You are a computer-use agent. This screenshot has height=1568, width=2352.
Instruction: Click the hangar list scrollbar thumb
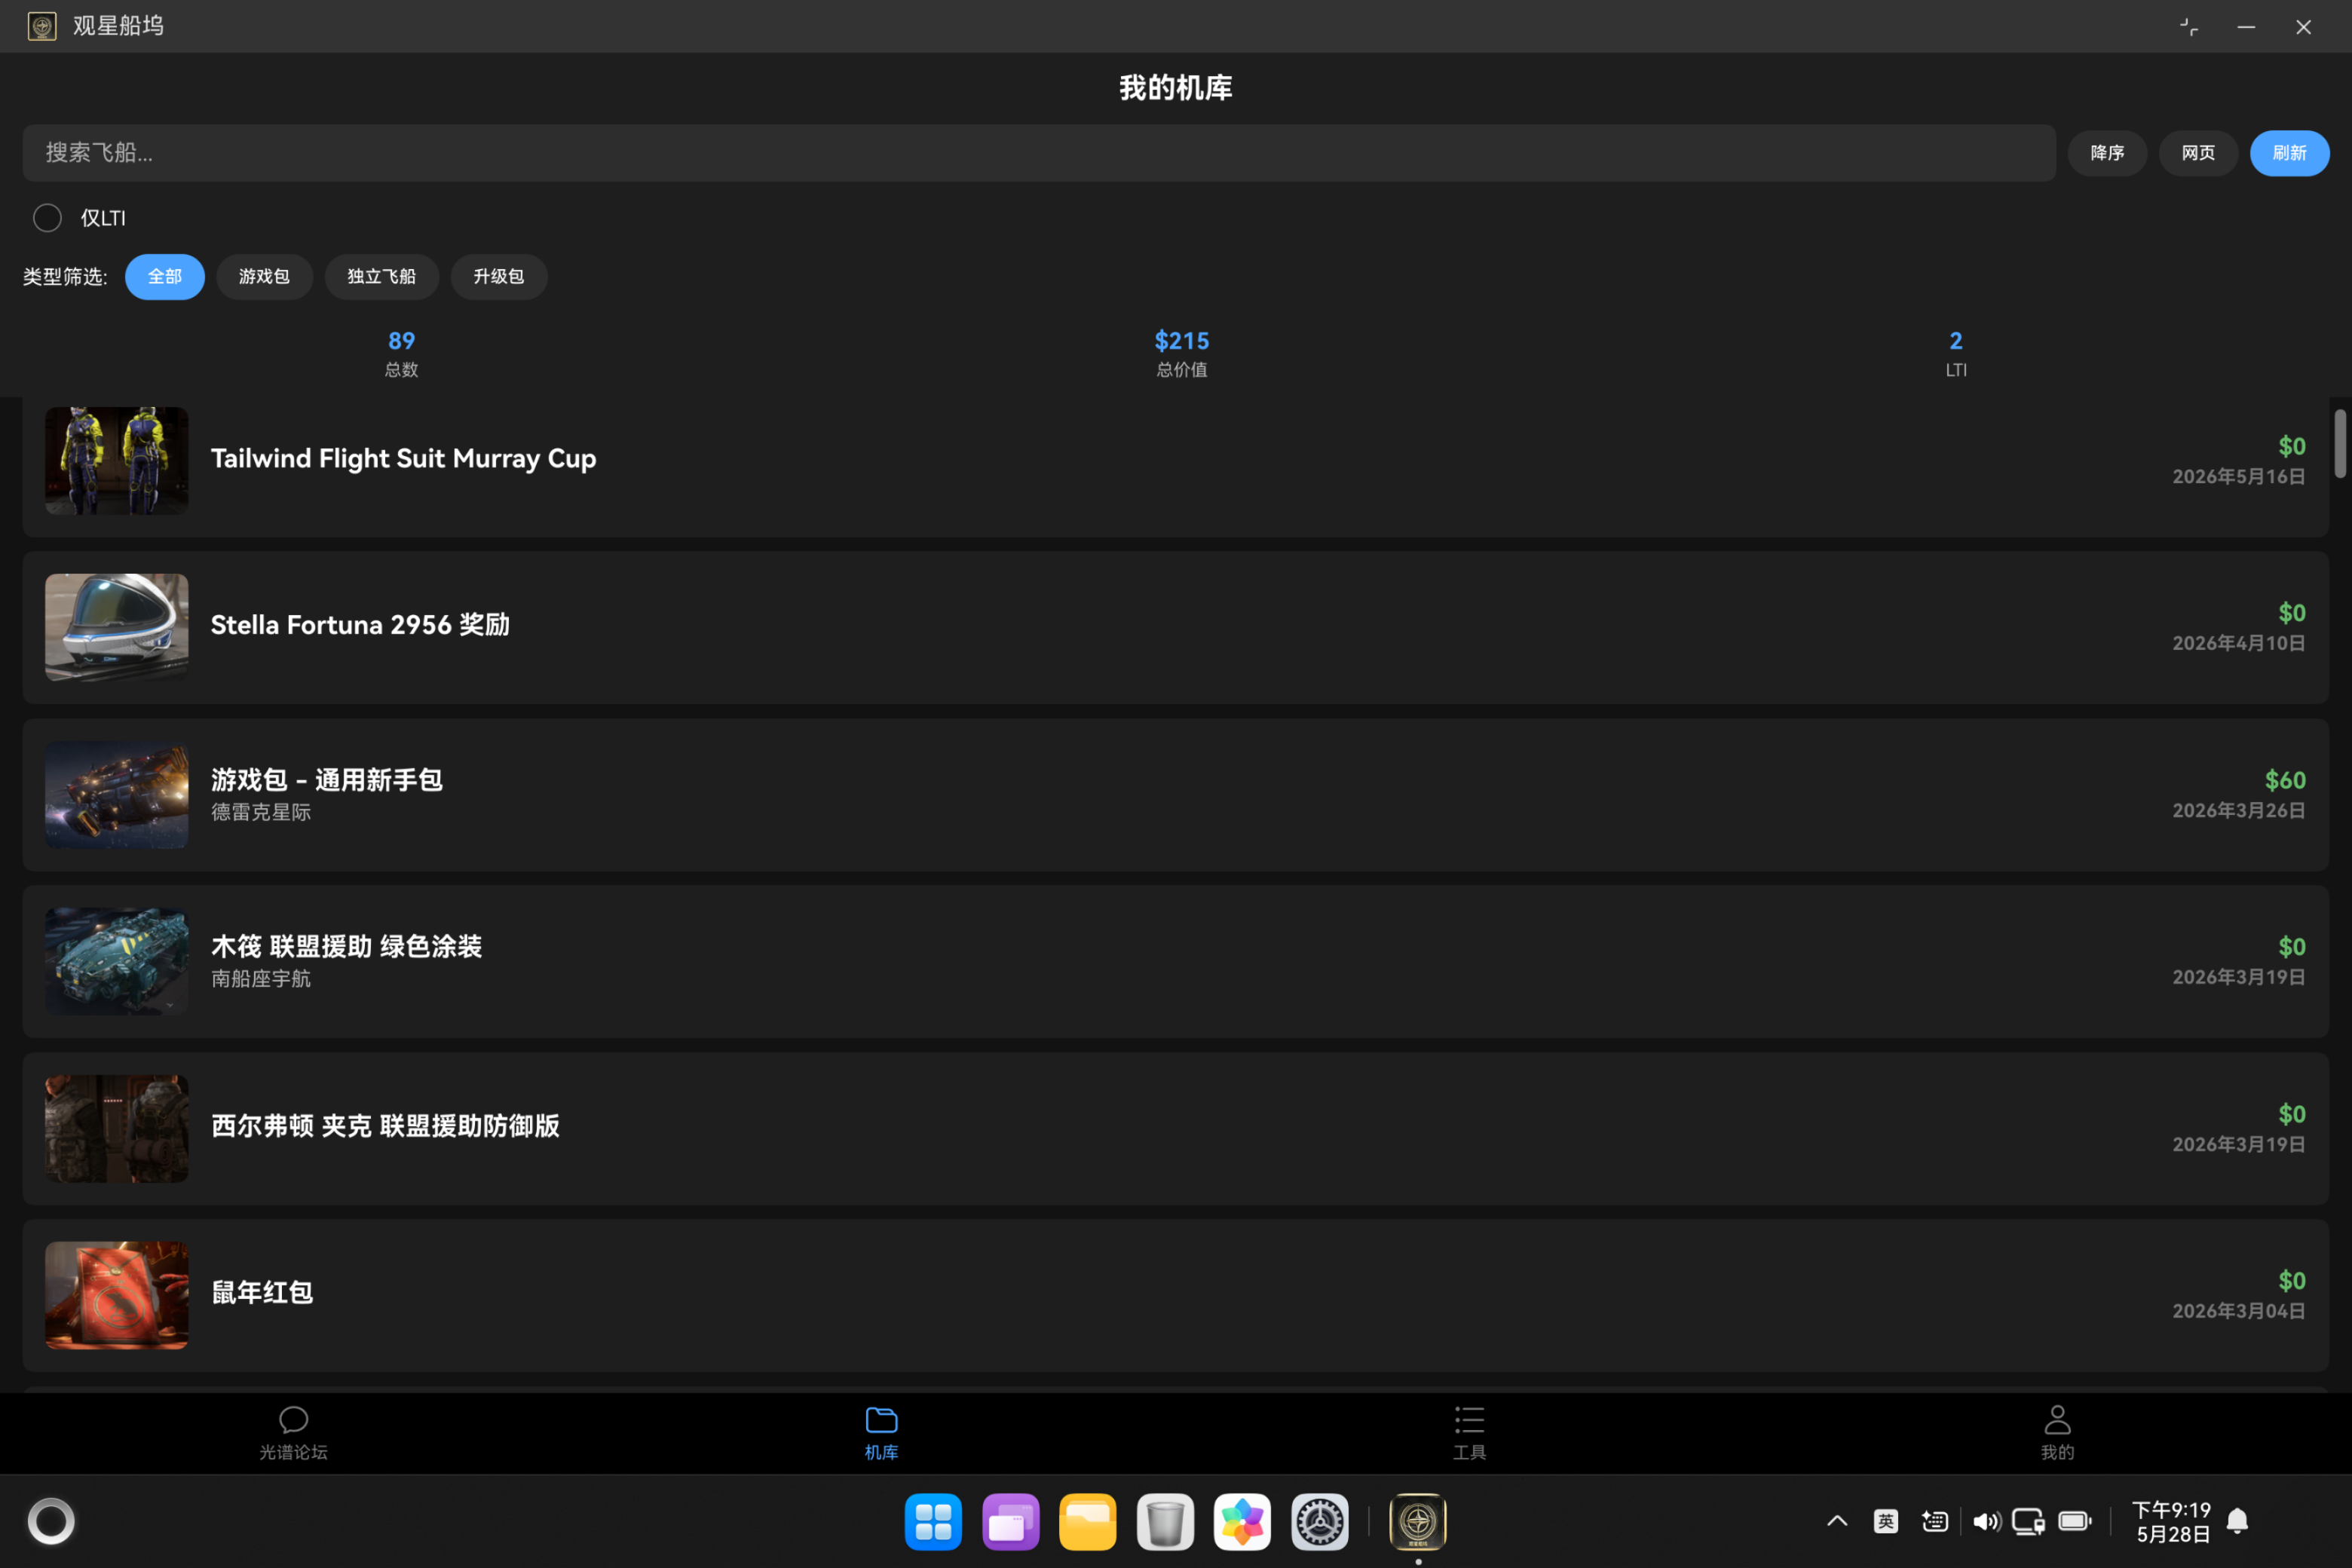coord(2340,443)
